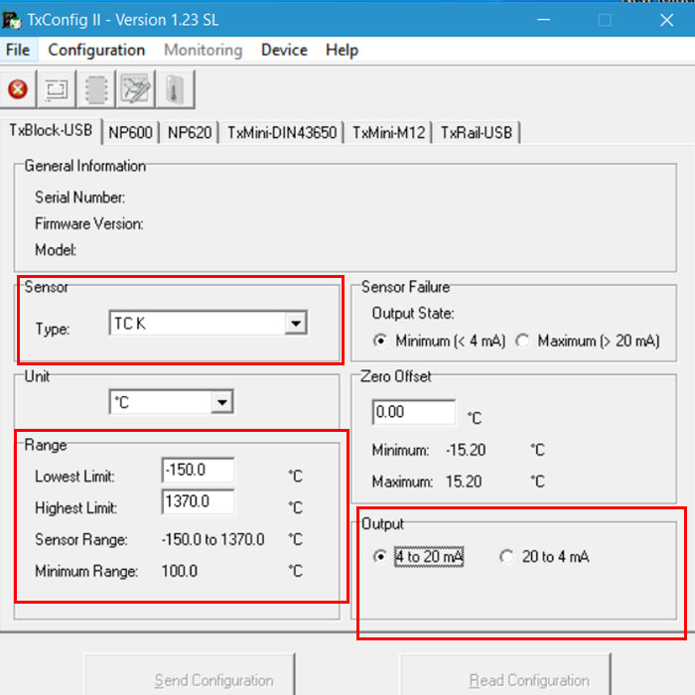Screen dimensions: 695x695
Task: Click the device screen toolbar icon
Action: click(57, 89)
